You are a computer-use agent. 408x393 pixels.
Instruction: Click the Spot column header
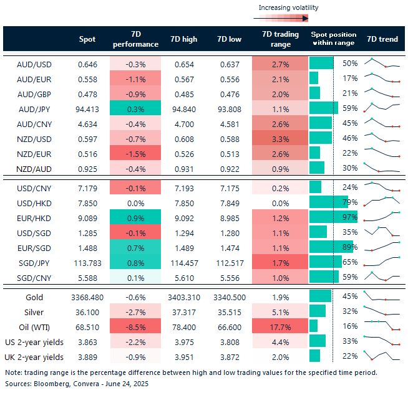pos(87,39)
